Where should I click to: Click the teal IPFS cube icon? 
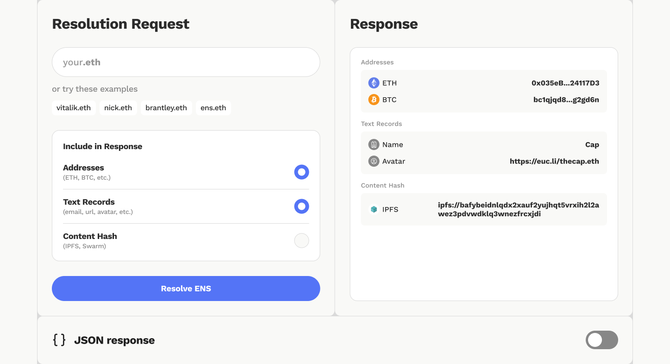(x=374, y=209)
